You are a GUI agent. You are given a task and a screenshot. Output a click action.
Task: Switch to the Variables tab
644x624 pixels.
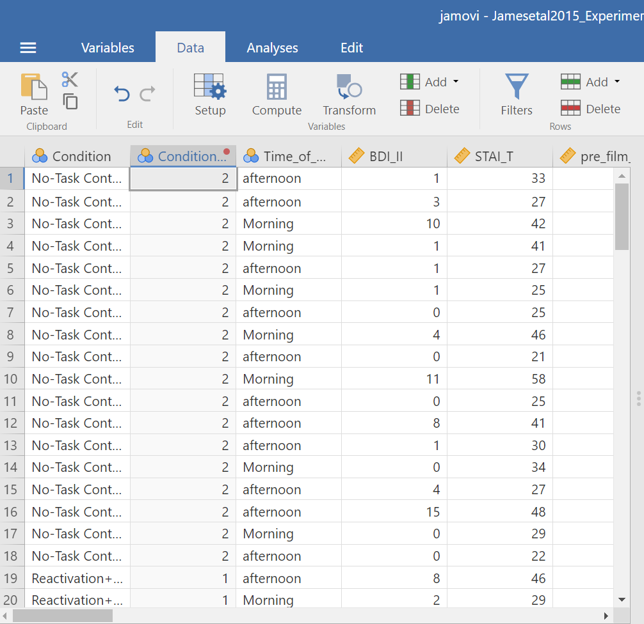coord(108,48)
